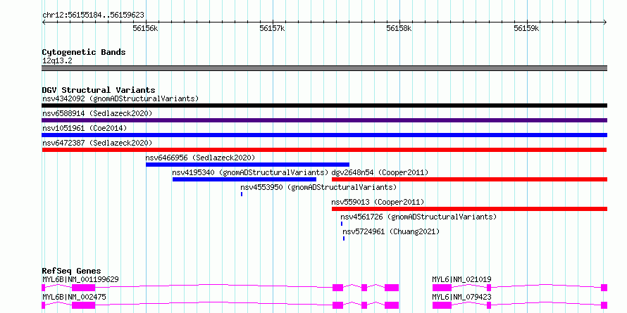627x313 pixels.
Task: Click the nsv4195340 gnomAD variant label
Action: [250, 172]
